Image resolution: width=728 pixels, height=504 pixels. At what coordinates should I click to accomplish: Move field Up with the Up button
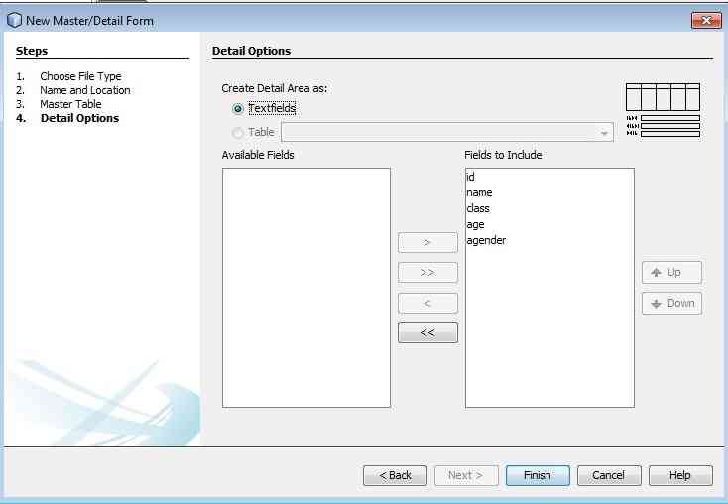(x=671, y=273)
